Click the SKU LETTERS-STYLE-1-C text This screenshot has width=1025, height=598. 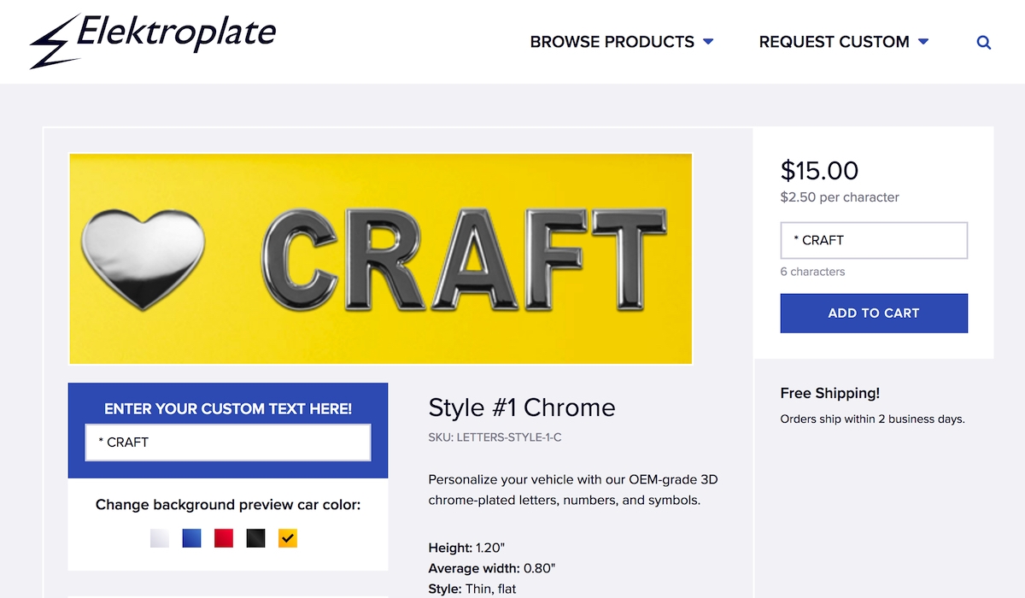pyautogui.click(x=495, y=437)
